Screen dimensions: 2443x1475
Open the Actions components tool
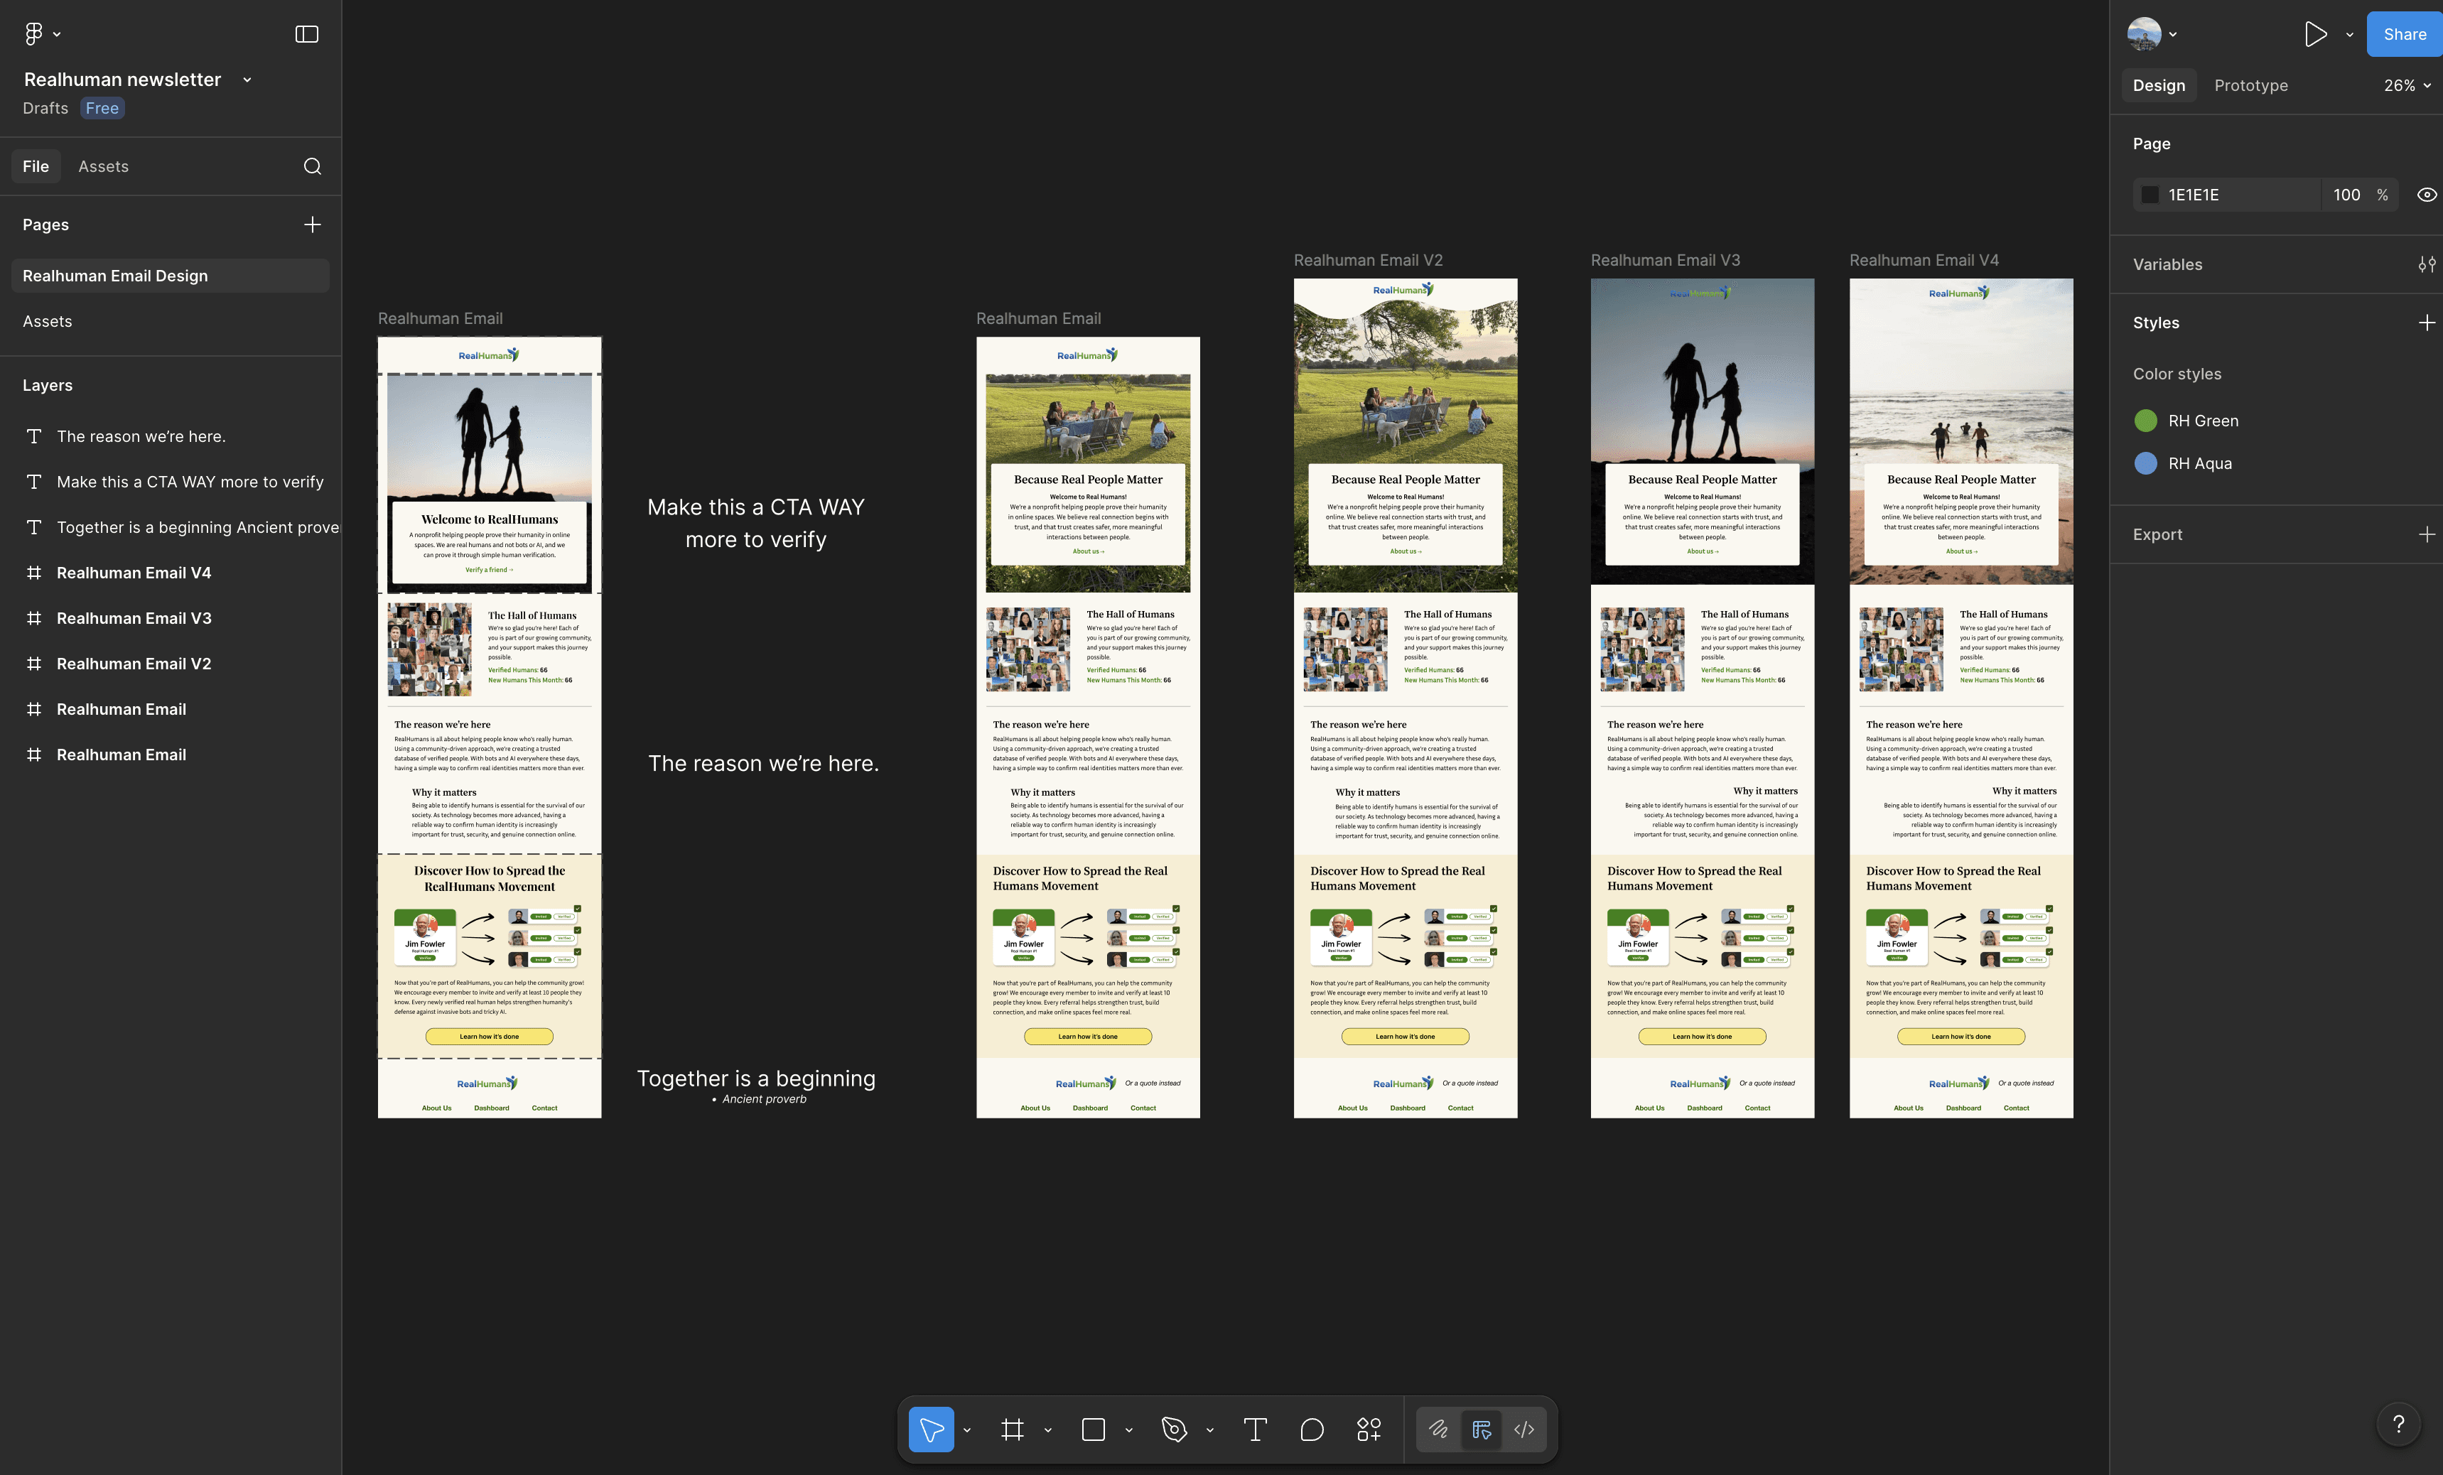(1369, 1430)
